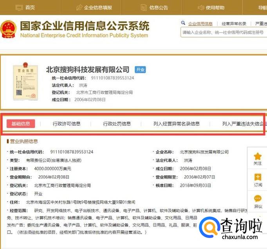Click the 订阅 bookmark plus icon
This screenshot has height=249, width=267.
pyautogui.click(x=258, y=177)
